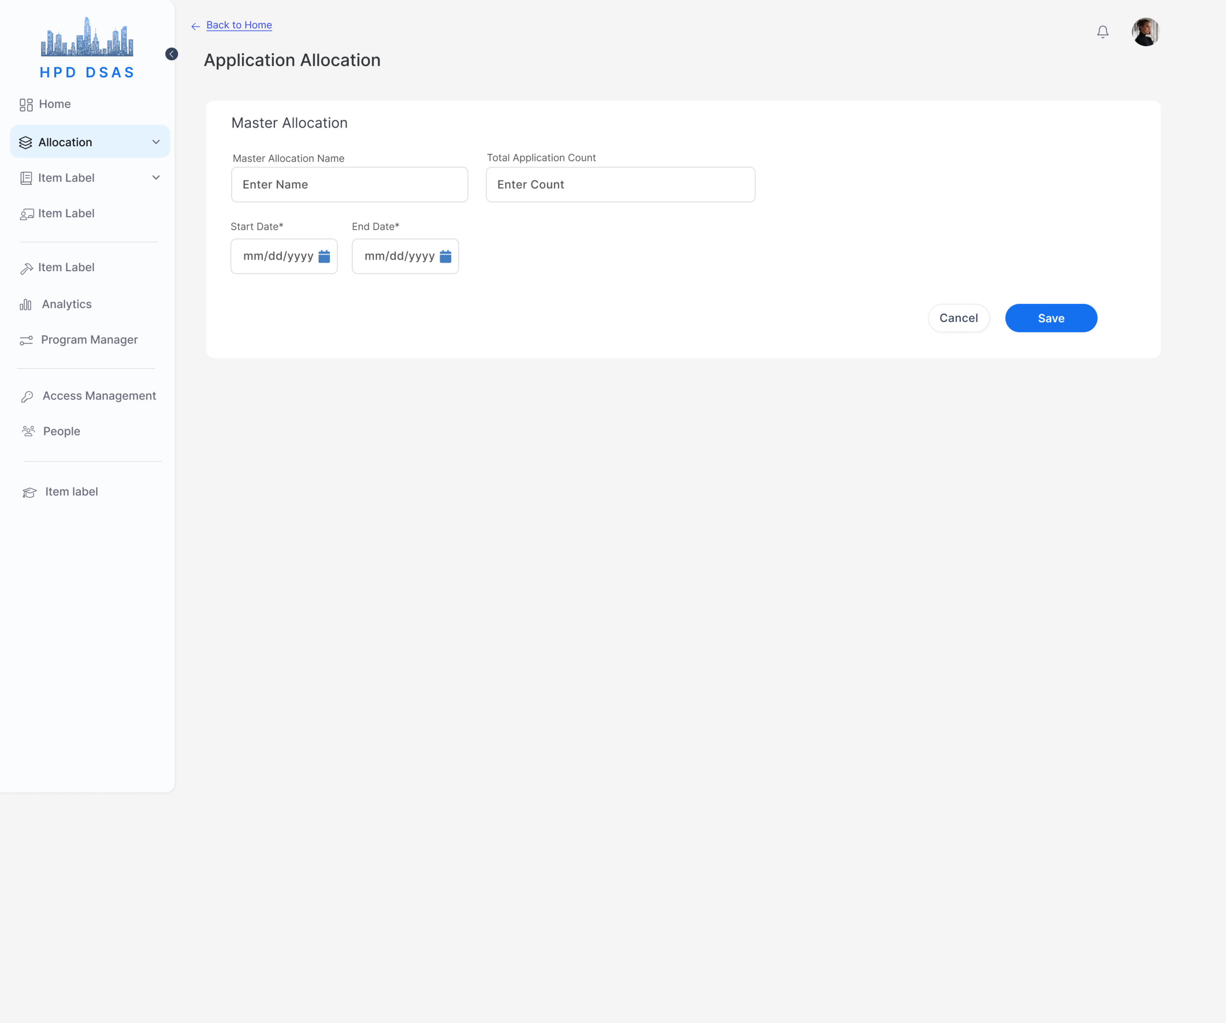
Task: Open the Program Manager menu item
Action: [x=89, y=340]
